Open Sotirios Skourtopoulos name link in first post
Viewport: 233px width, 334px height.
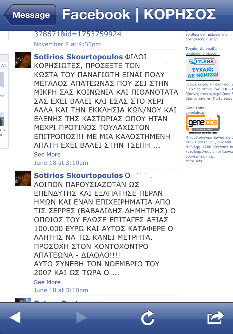click(x=78, y=57)
